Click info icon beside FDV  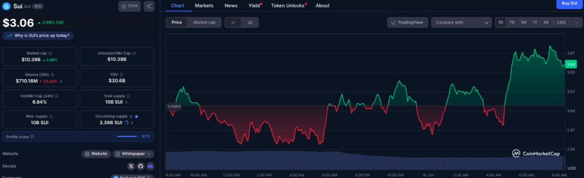coord(121,75)
